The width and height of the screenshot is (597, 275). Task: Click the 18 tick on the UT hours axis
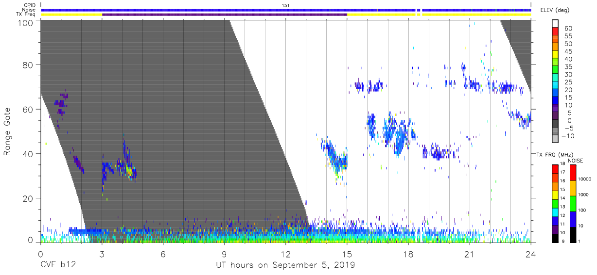pyautogui.click(x=408, y=254)
